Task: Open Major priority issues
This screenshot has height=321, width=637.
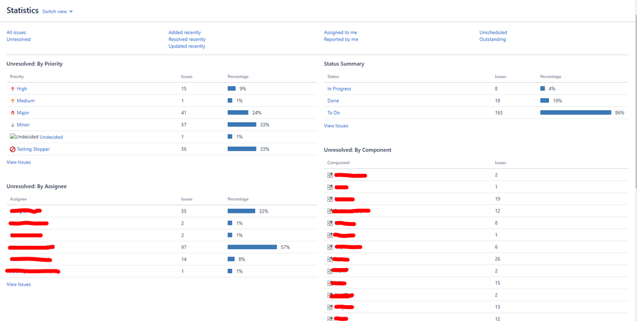Action: click(x=23, y=113)
